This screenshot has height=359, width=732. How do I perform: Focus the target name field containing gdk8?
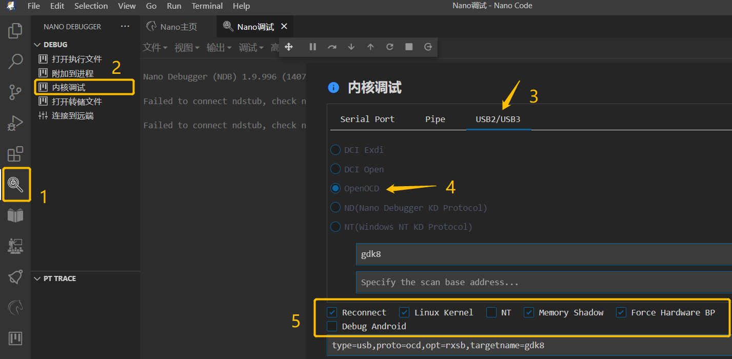(544, 254)
